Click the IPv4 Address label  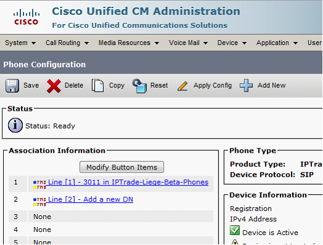coord(253,219)
